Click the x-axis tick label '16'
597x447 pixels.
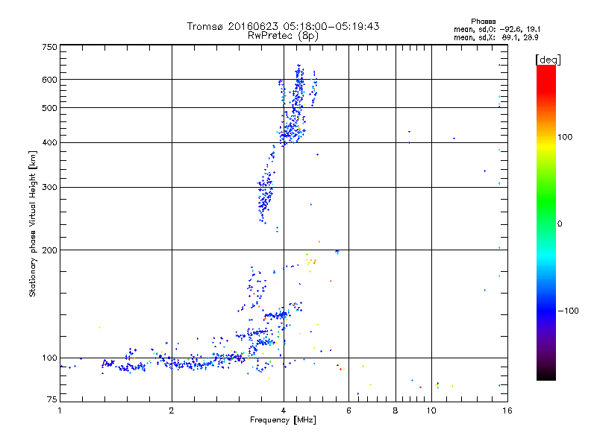click(507, 410)
